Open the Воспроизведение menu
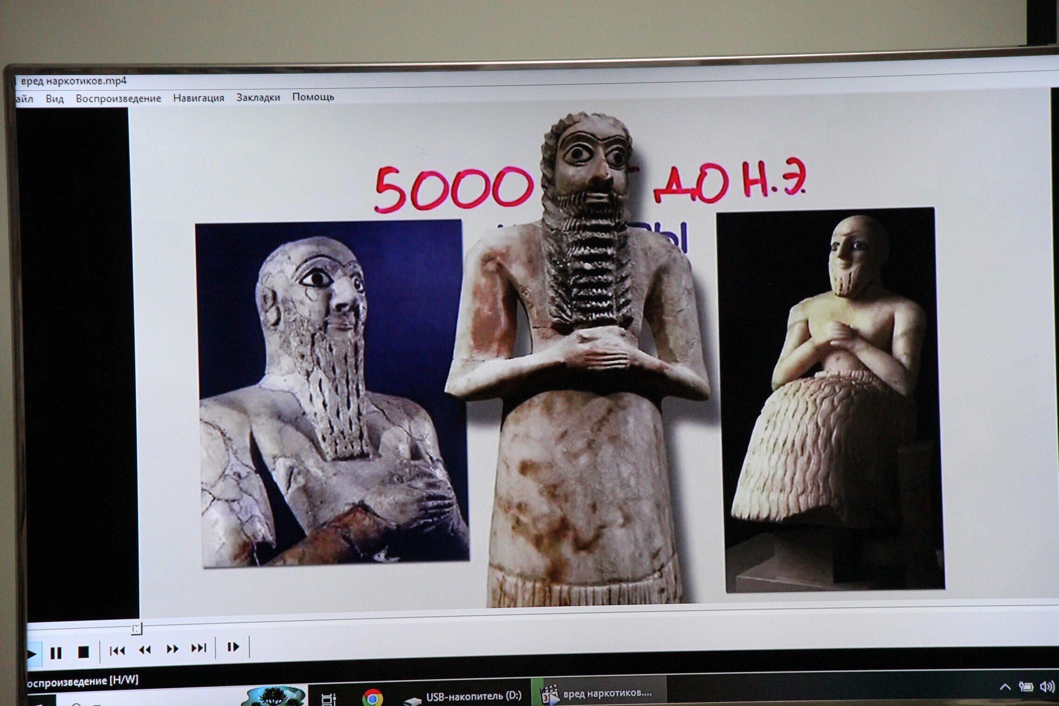Image resolution: width=1059 pixels, height=706 pixels. (x=118, y=98)
